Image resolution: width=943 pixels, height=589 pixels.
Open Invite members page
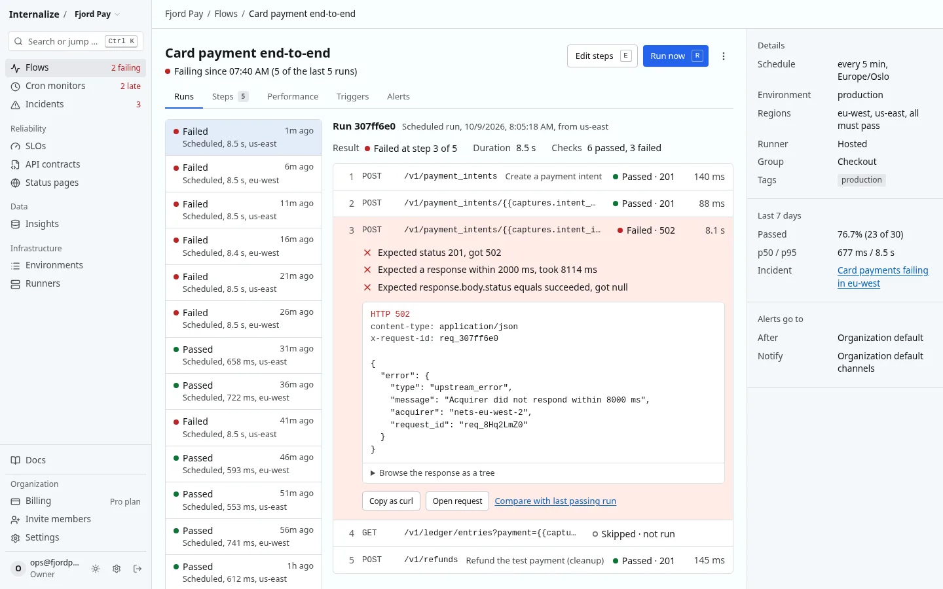click(75, 519)
